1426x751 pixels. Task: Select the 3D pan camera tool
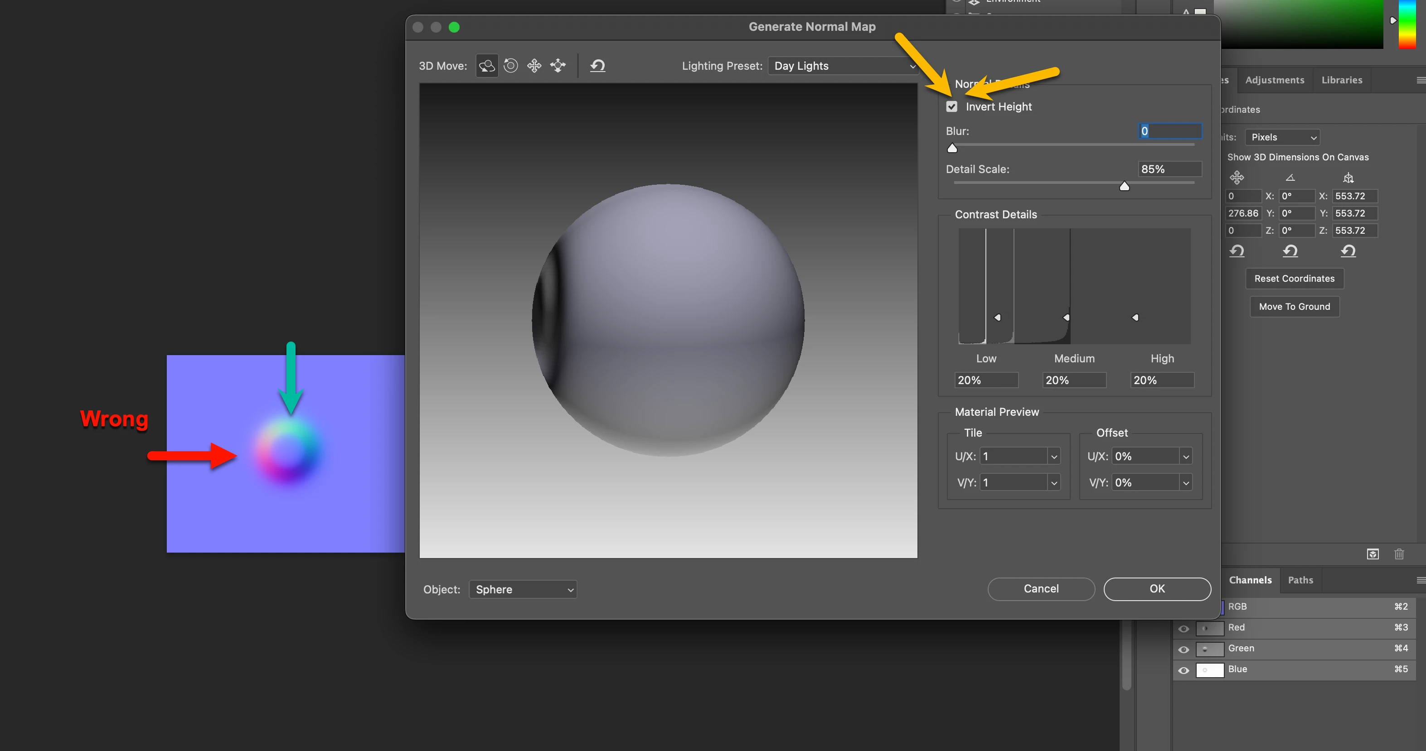pyautogui.click(x=534, y=66)
